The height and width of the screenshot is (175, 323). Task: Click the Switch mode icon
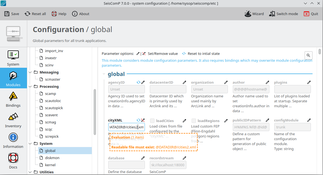coord(272,14)
